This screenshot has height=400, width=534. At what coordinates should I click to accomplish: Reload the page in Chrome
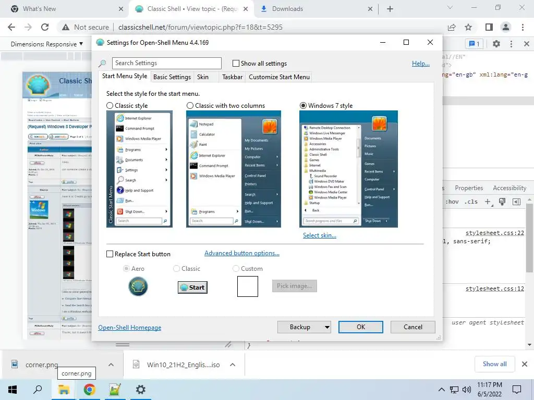[x=45, y=27]
